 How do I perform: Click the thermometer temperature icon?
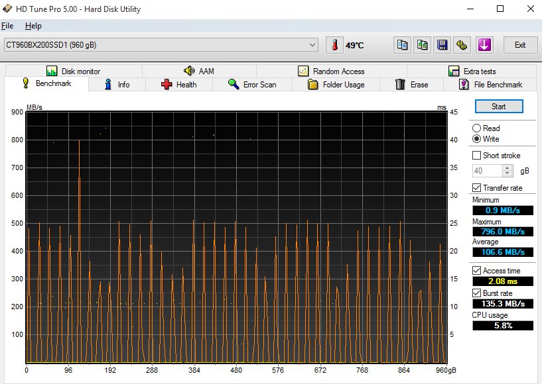[x=335, y=45]
